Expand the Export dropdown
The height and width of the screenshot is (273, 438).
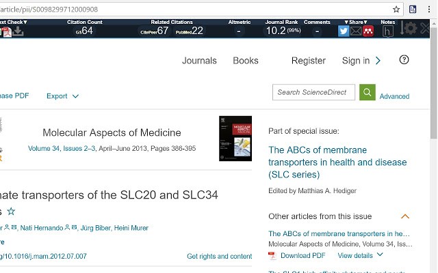click(62, 96)
